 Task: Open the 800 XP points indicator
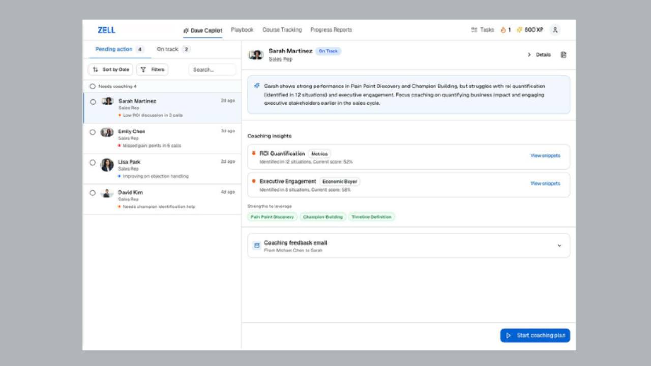pyautogui.click(x=530, y=30)
